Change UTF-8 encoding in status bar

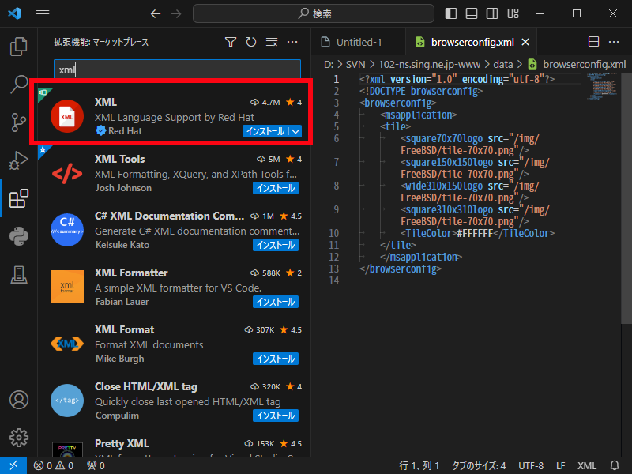531,465
